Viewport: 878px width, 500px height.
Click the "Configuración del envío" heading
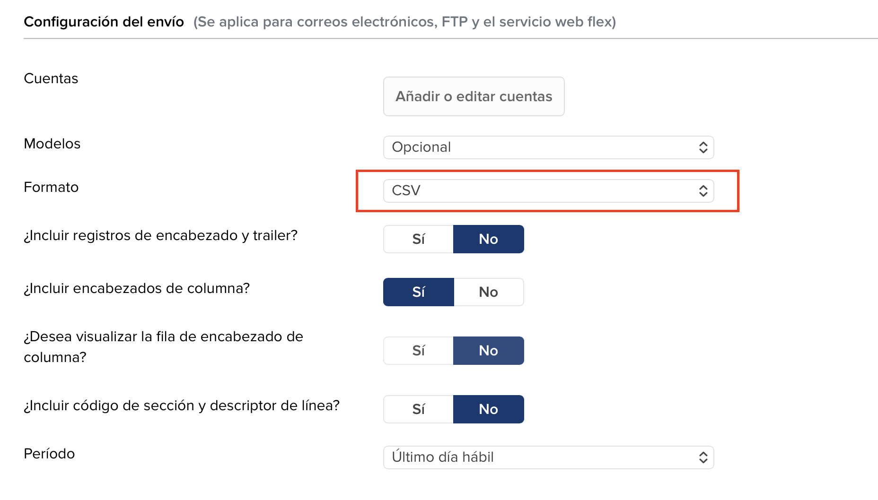(105, 21)
